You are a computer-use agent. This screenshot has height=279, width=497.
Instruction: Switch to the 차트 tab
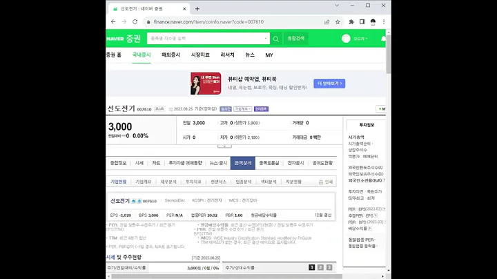[x=156, y=163]
